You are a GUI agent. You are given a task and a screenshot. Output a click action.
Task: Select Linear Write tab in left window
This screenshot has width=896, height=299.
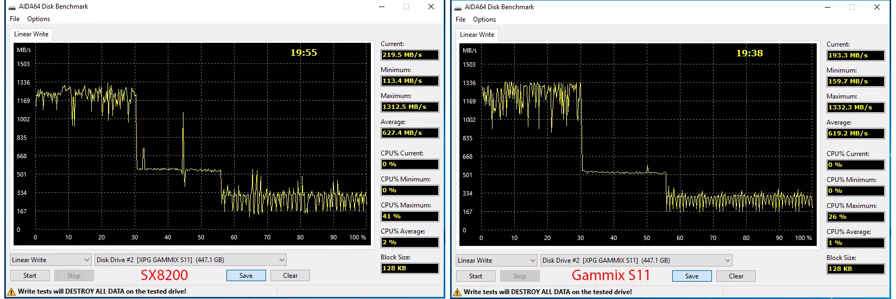[x=31, y=34]
